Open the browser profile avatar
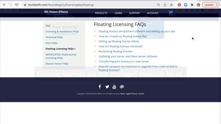This screenshot has width=221, height=124. coord(198,5)
